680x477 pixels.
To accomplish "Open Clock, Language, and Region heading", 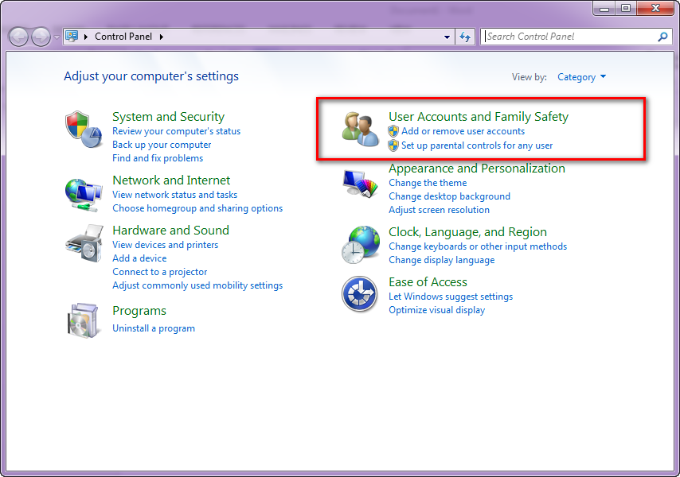I will click(467, 232).
